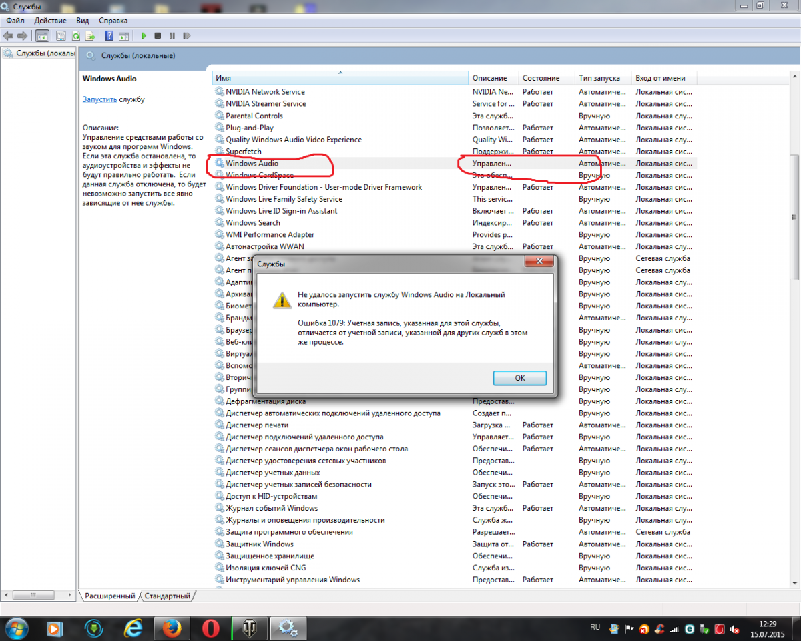
Task: Click the muted volume tray icon
Action: 736,629
